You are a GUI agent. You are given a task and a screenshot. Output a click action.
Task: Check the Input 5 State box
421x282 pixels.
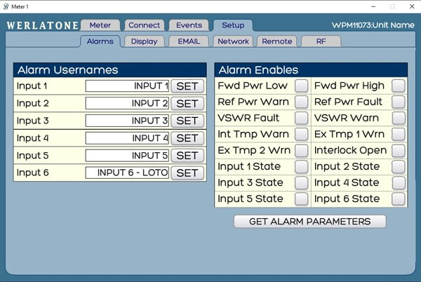(x=301, y=199)
